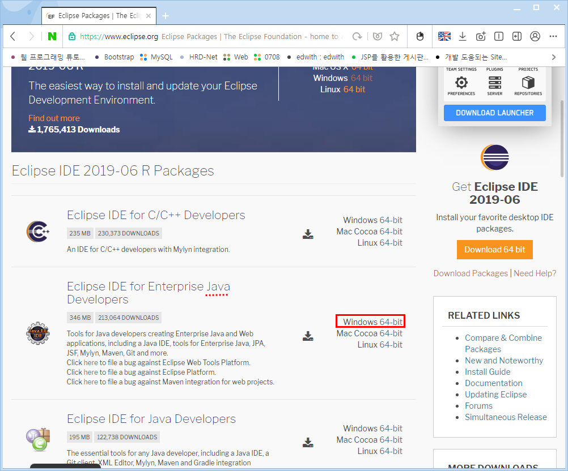The width and height of the screenshot is (568, 471).
Task: Reload the Eclipse Packages page
Action: (357, 36)
